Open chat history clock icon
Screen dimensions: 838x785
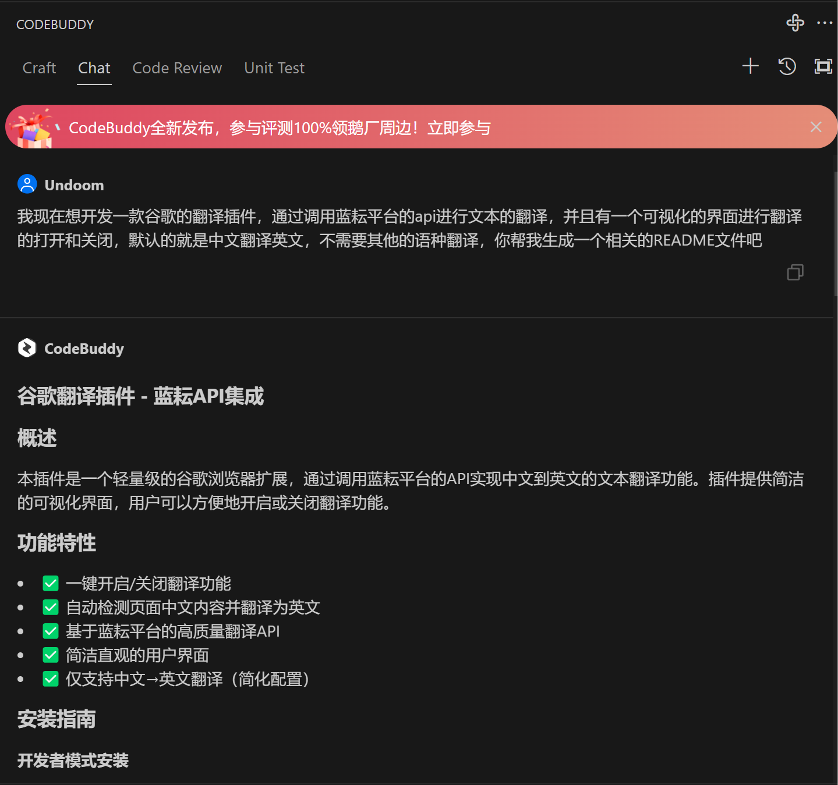[x=787, y=66]
